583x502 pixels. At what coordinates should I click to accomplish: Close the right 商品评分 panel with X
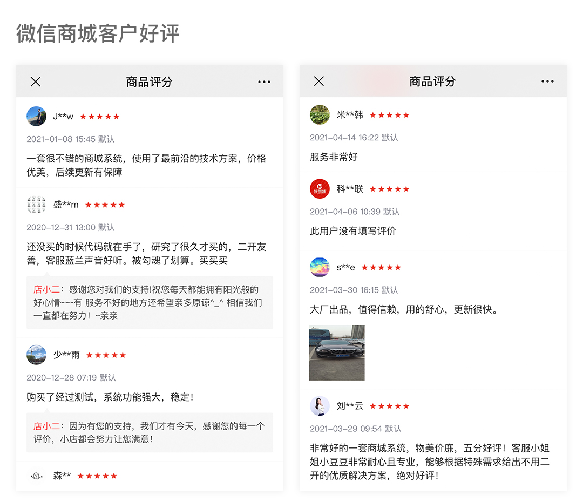319,81
